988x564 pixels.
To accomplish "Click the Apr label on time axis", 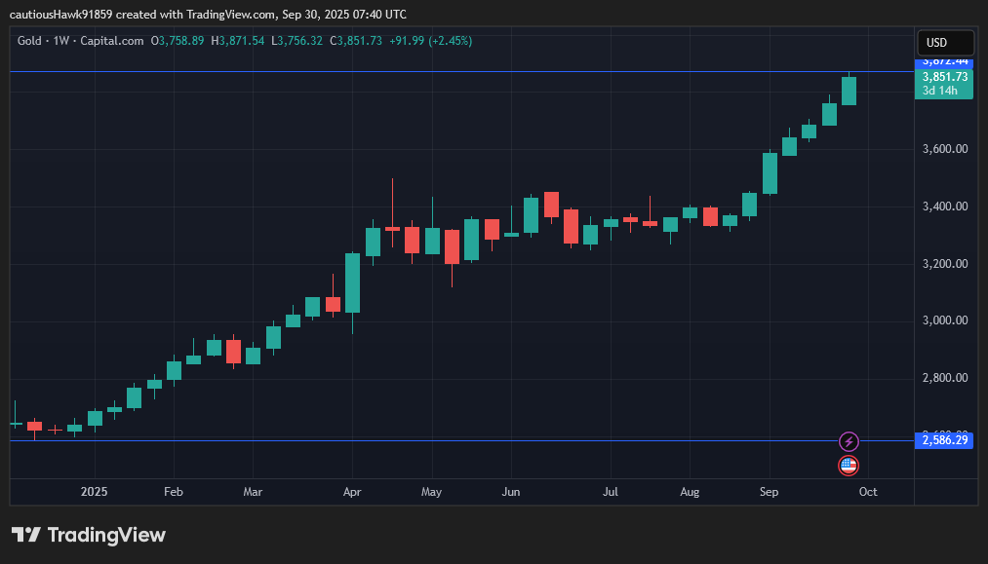I will [x=351, y=492].
